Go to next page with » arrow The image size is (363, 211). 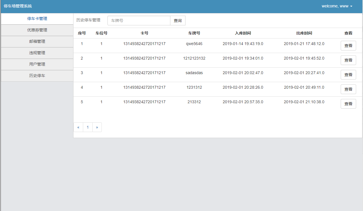pos(97,127)
